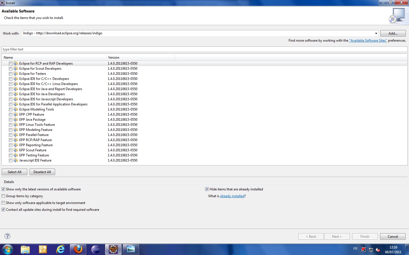Viewport: 409px width, 255px height.
Task: Open the Available Software Sites link
Action: point(368,41)
